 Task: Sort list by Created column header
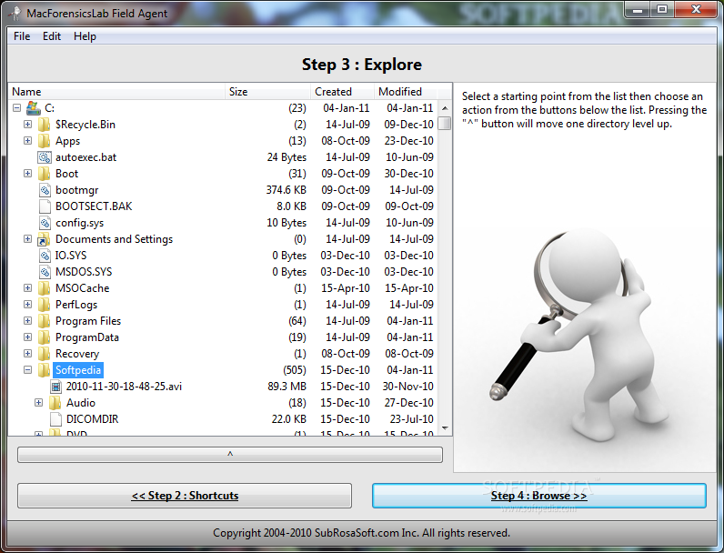pyautogui.click(x=342, y=92)
